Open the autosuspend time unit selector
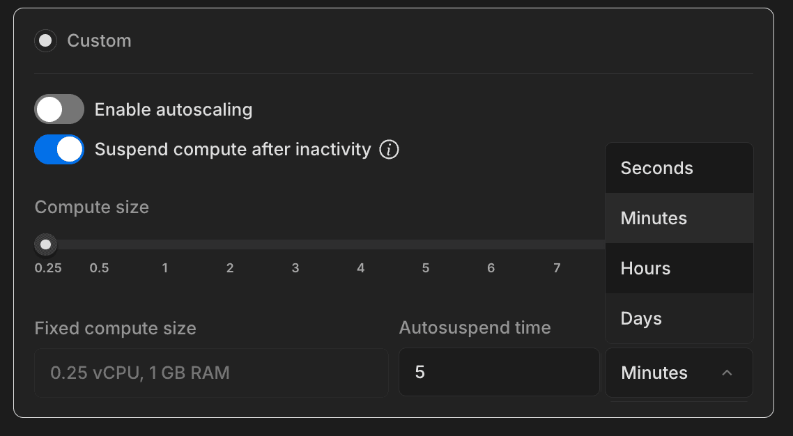Screen dimensions: 793x436 pos(678,373)
